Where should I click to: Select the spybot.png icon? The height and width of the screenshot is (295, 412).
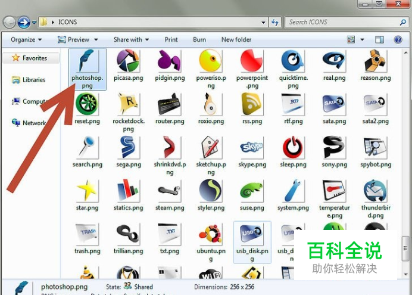coord(375,148)
